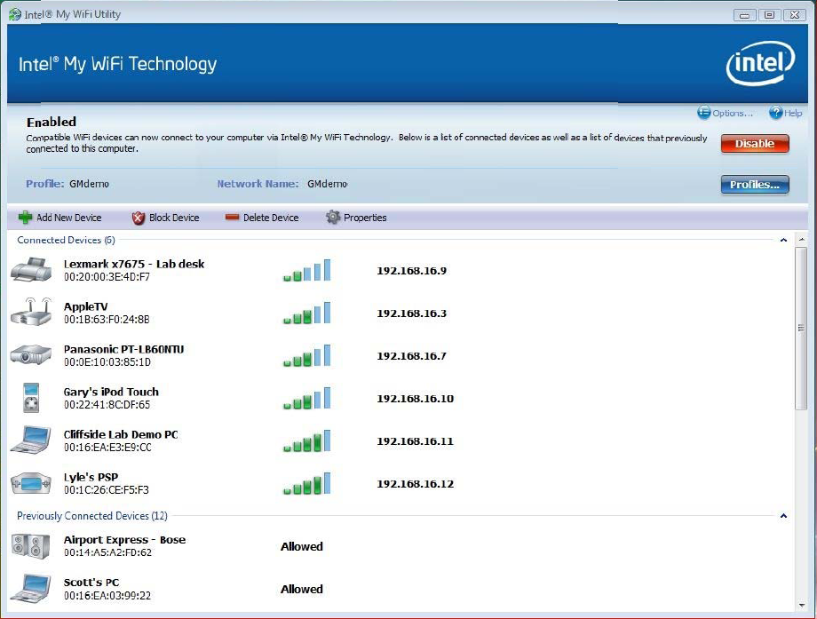This screenshot has height=619, width=817.
Task: Click the Connected Devices (6) header text
Action: [67, 240]
